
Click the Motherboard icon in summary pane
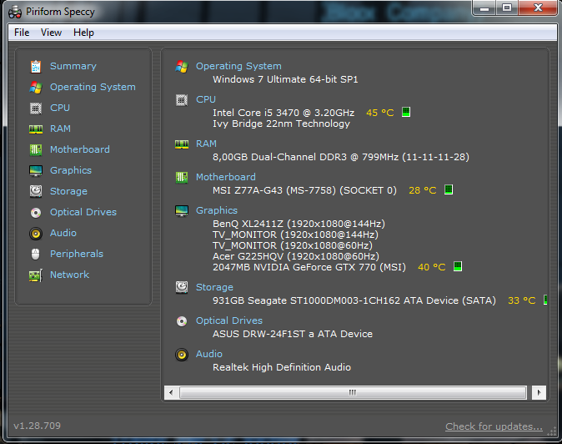(x=182, y=177)
